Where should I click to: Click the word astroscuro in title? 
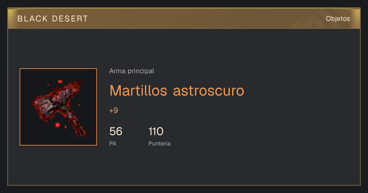pos(209,91)
